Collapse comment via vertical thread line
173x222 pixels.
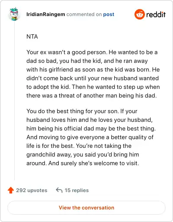[x=14, y=101]
